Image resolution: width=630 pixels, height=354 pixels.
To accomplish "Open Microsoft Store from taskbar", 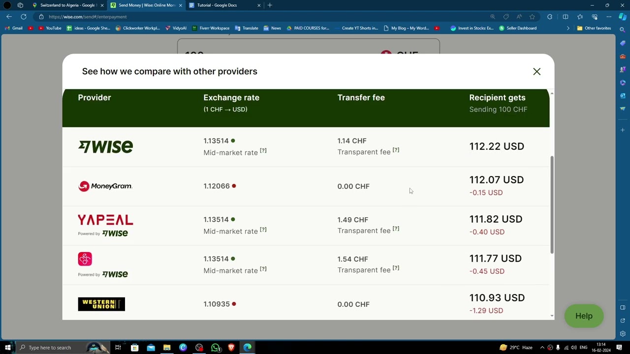I will [x=134, y=348].
